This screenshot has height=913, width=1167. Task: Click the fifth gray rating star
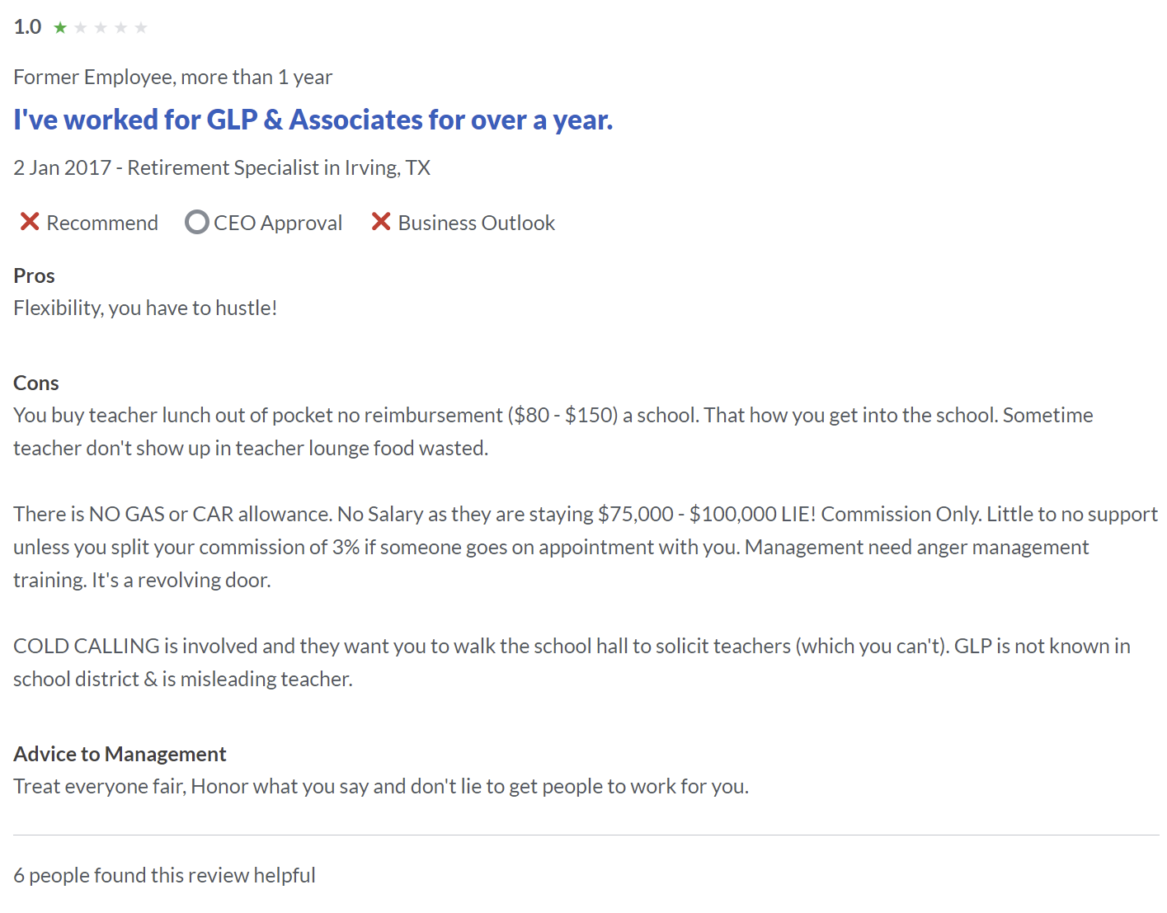141,28
